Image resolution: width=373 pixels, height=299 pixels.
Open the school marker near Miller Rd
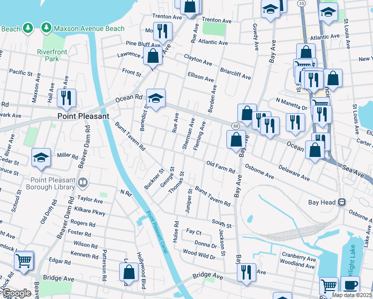pos(41,159)
